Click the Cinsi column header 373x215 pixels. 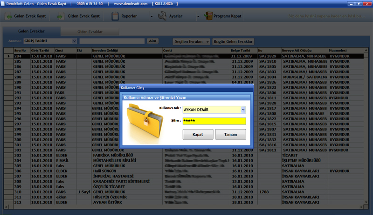65,51
